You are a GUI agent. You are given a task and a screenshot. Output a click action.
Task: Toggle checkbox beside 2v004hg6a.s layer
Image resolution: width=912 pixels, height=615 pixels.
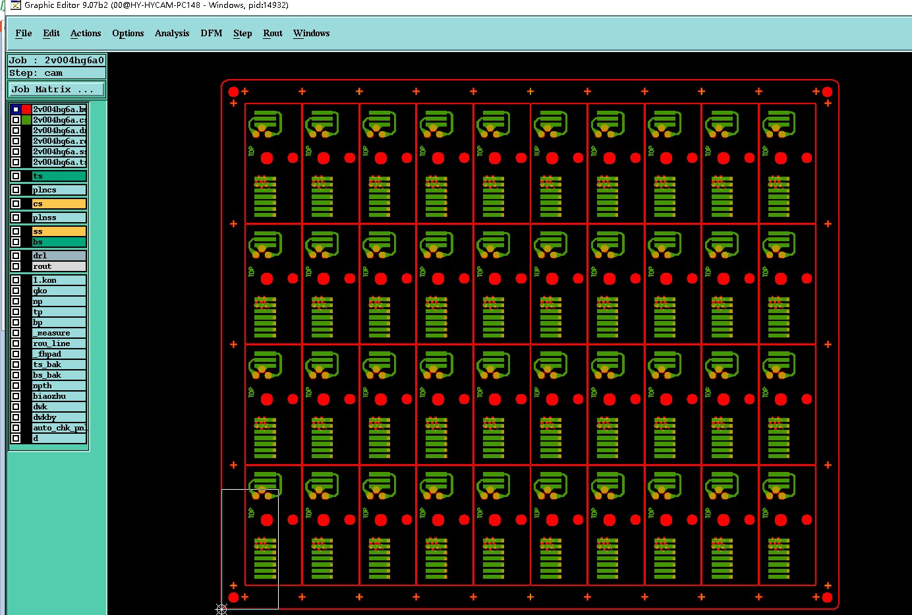pos(16,152)
